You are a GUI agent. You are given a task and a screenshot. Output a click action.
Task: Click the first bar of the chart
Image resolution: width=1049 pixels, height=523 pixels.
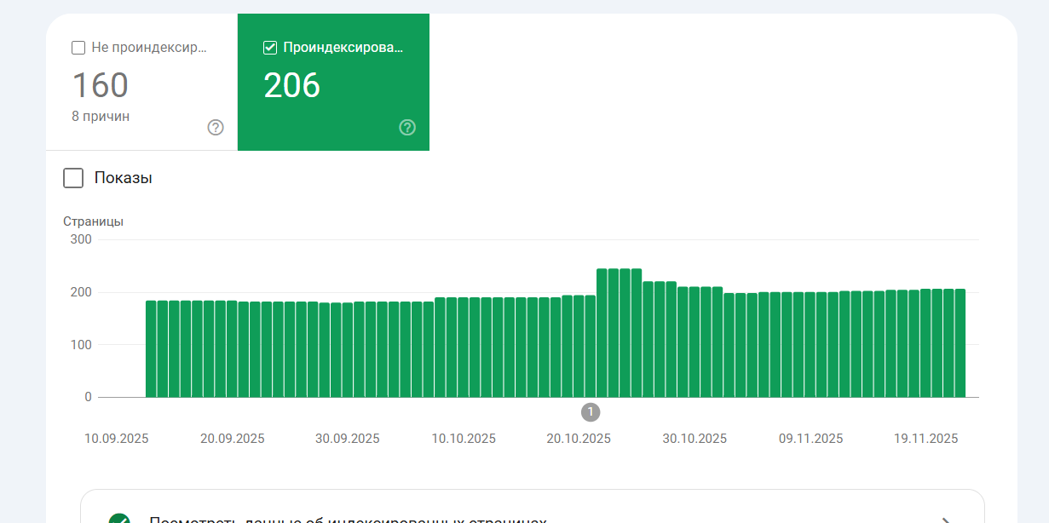pyautogui.click(x=151, y=349)
